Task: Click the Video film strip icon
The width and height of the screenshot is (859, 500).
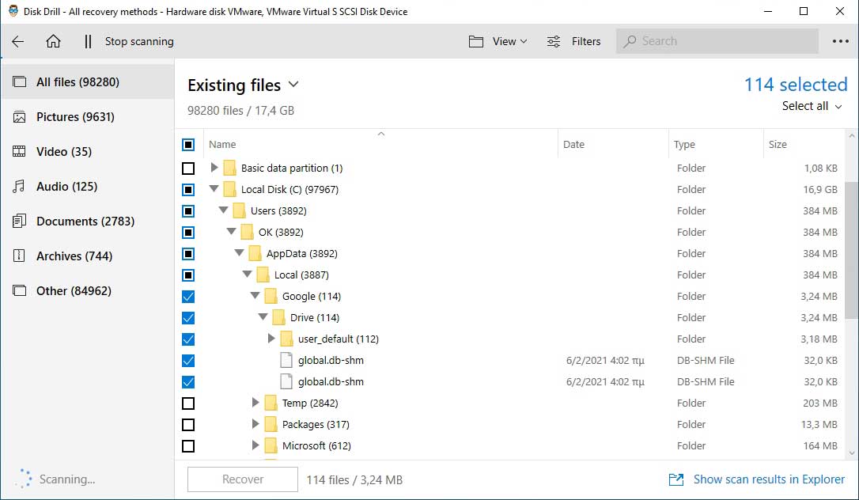Action: coord(19,152)
